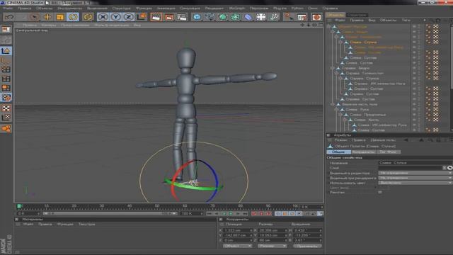Click the second green Array modeling icon
Image resolution: width=453 pixels, height=255 pixels.
pyautogui.click(x=235, y=17)
